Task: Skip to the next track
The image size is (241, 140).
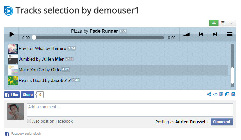Action: [215, 34]
